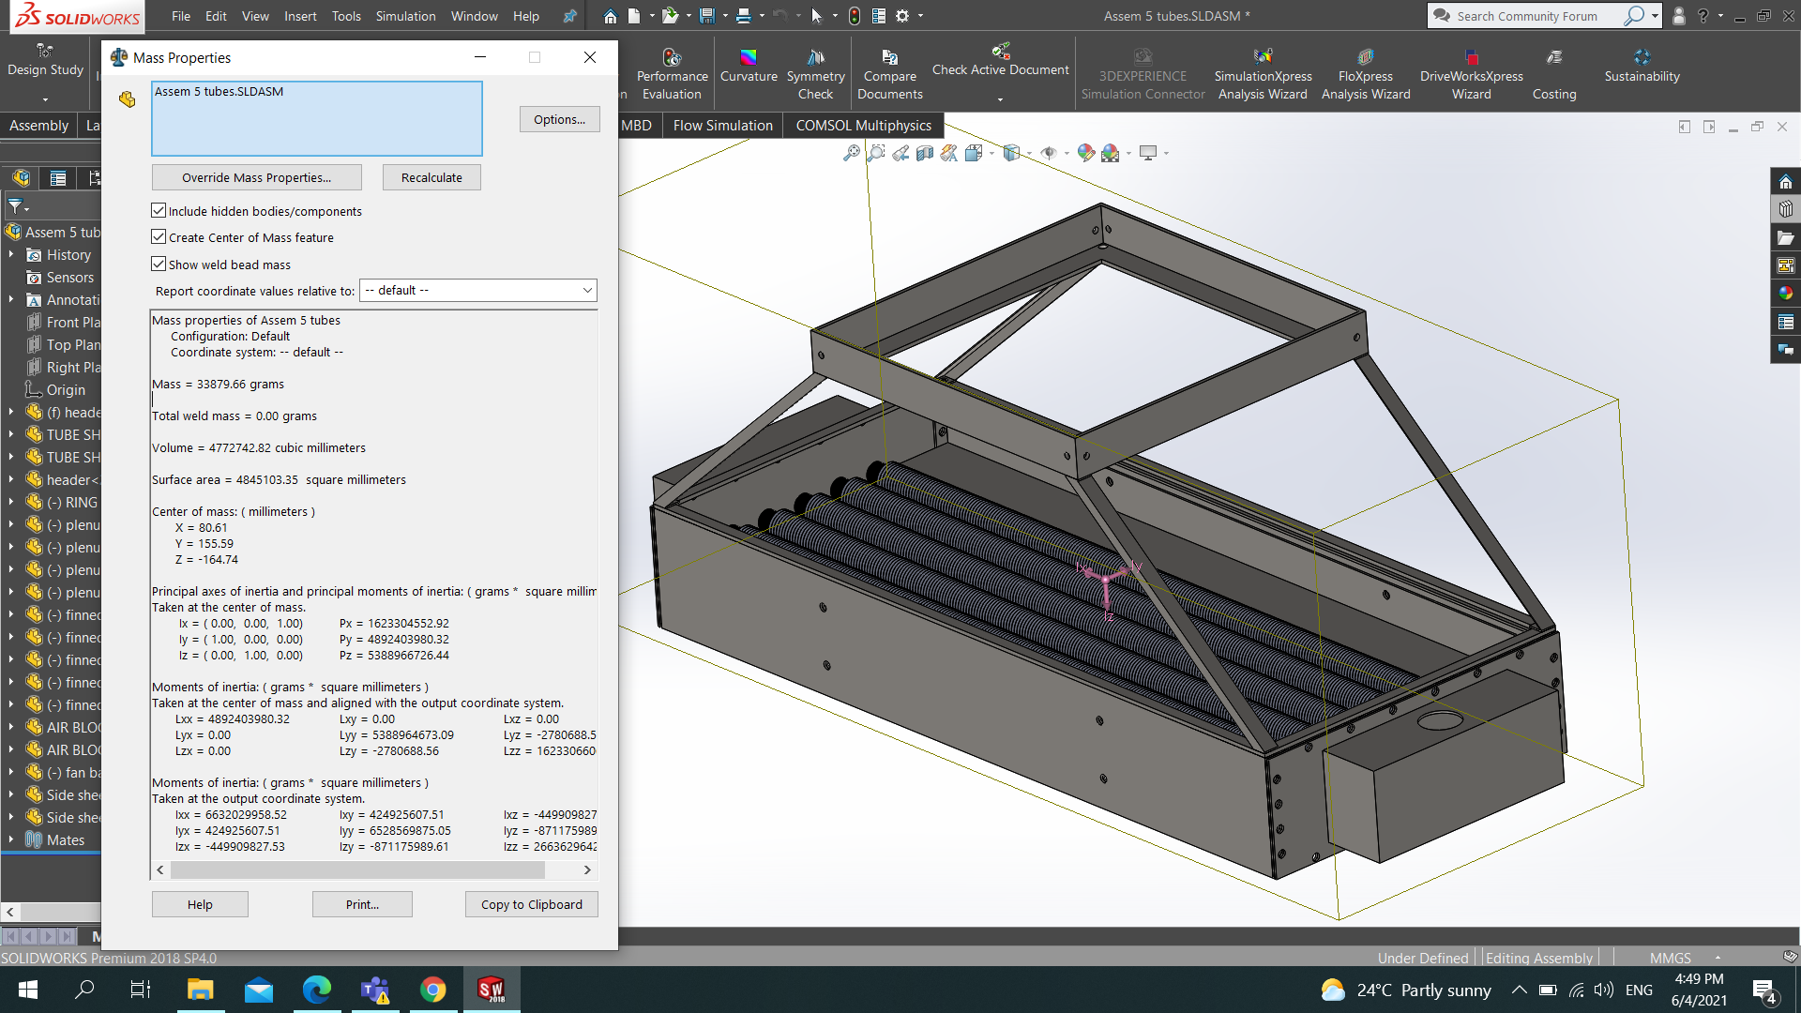
Task: Click the Open document folder icon
Action: 669,16
